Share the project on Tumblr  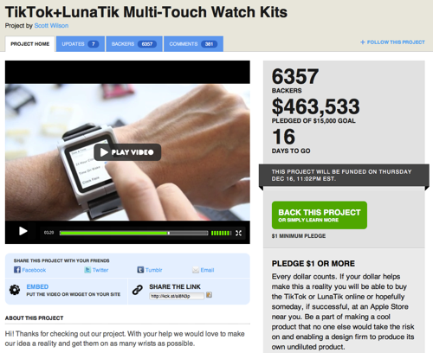(x=150, y=270)
